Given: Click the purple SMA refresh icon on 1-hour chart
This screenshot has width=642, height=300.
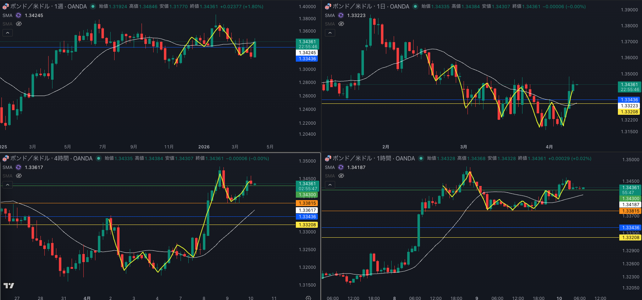Looking at the screenshot, I should click(341, 167).
